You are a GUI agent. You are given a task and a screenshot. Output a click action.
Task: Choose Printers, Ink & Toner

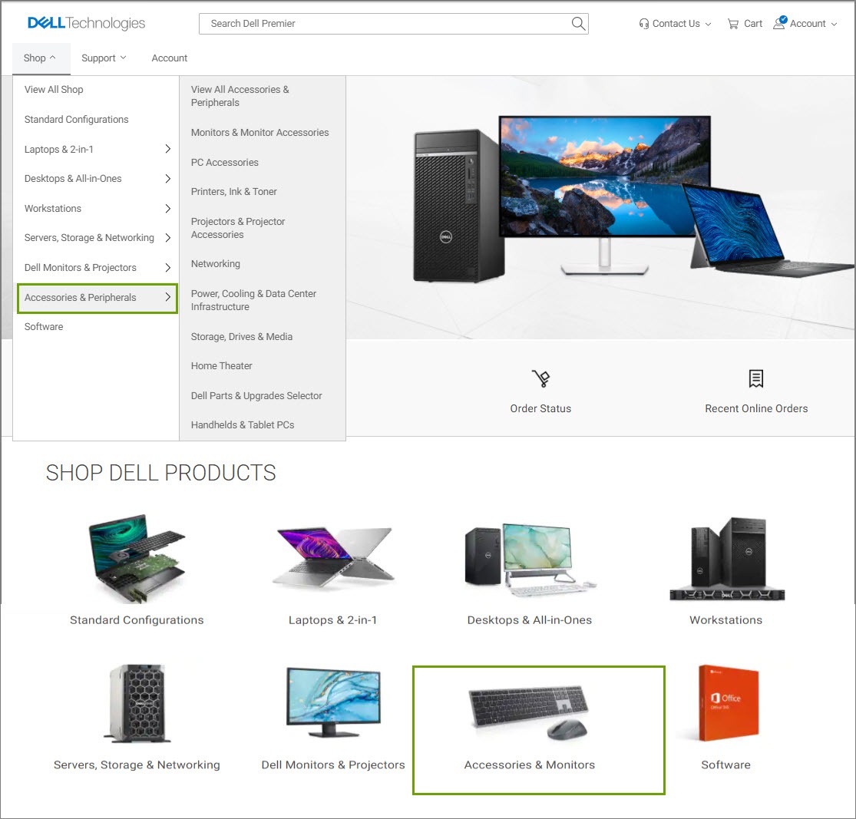tap(233, 192)
